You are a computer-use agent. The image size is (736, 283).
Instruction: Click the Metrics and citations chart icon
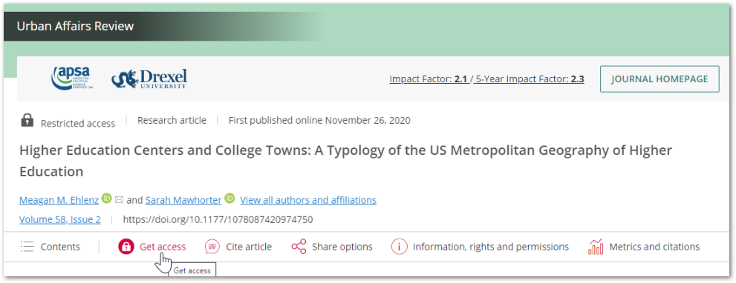(x=596, y=247)
